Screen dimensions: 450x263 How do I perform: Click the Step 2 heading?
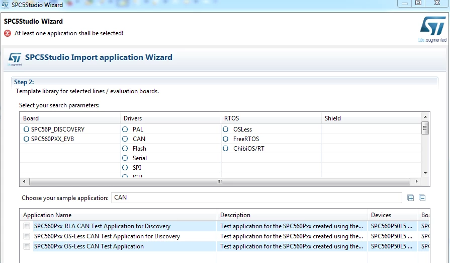pyautogui.click(x=24, y=82)
